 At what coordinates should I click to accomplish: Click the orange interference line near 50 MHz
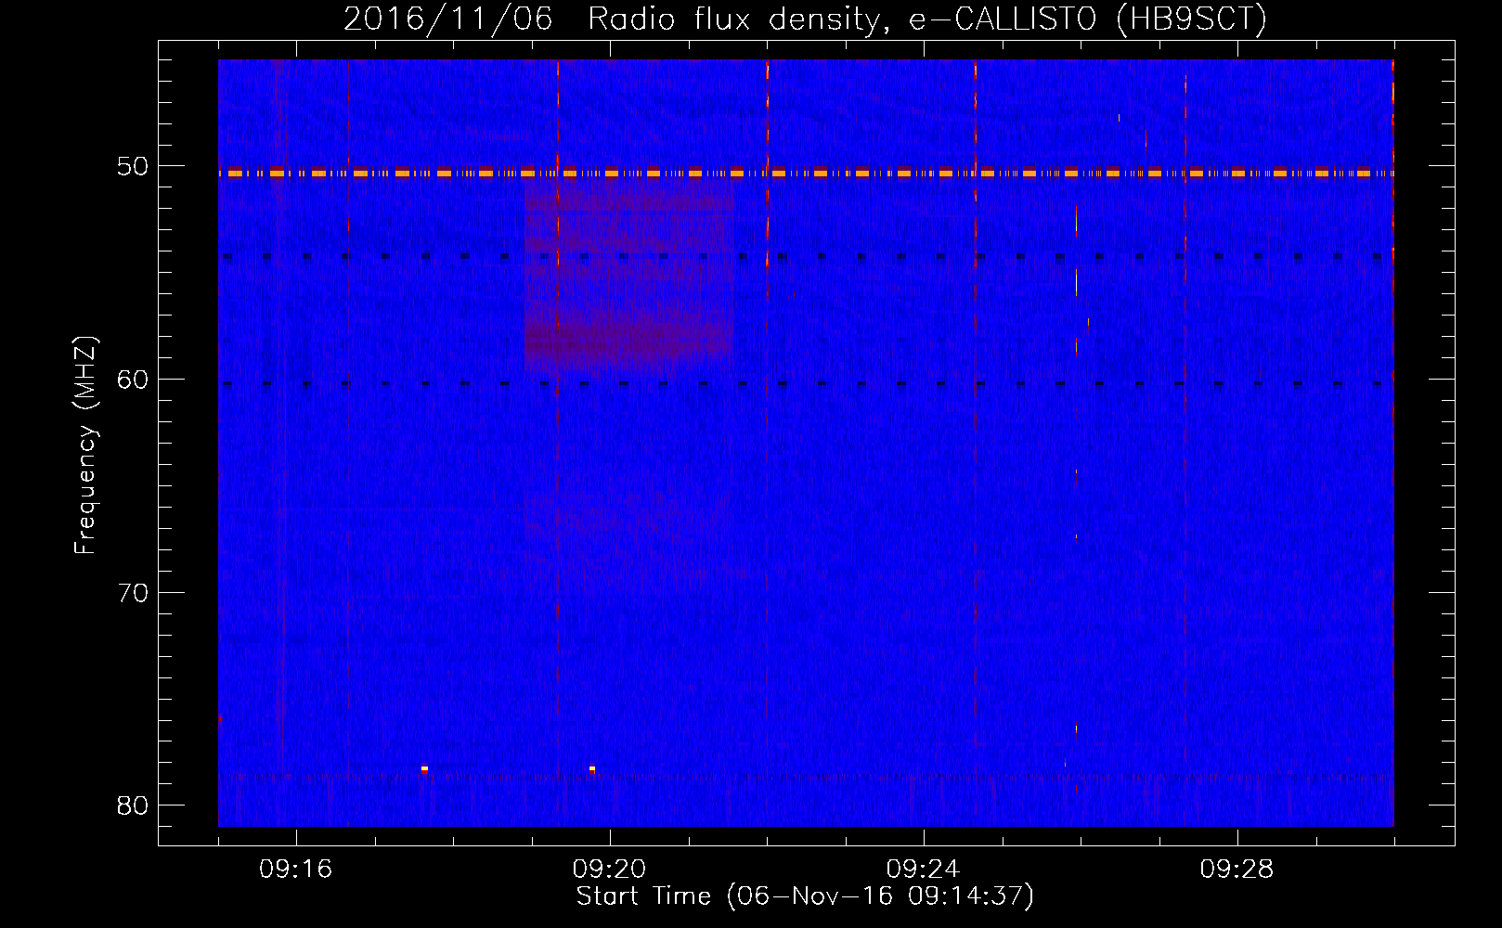806,173
